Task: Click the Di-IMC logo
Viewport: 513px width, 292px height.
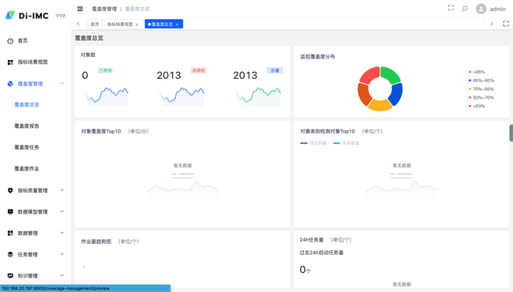Action: click(27, 15)
